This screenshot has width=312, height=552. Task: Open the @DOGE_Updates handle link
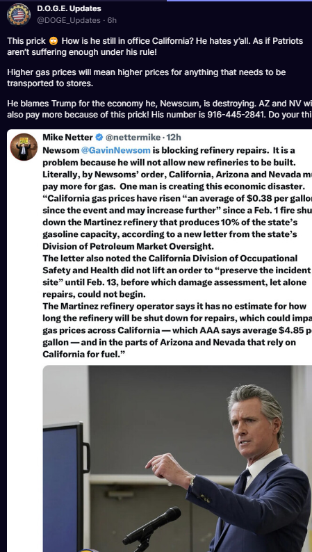coord(69,20)
